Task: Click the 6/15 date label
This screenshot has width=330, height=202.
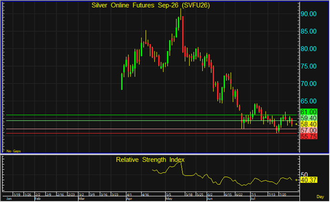Action: [x=228, y=195]
